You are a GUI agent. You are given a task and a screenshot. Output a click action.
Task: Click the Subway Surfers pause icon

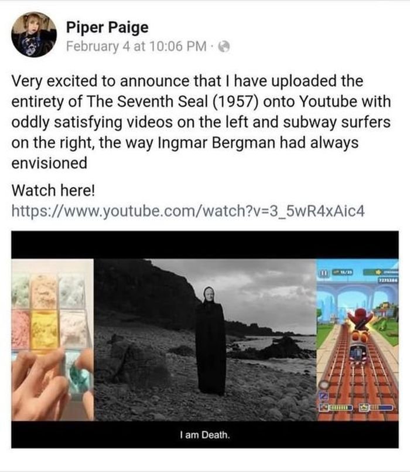tap(324, 273)
